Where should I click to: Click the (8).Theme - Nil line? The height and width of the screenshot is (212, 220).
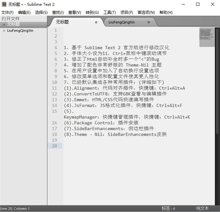[115, 134]
